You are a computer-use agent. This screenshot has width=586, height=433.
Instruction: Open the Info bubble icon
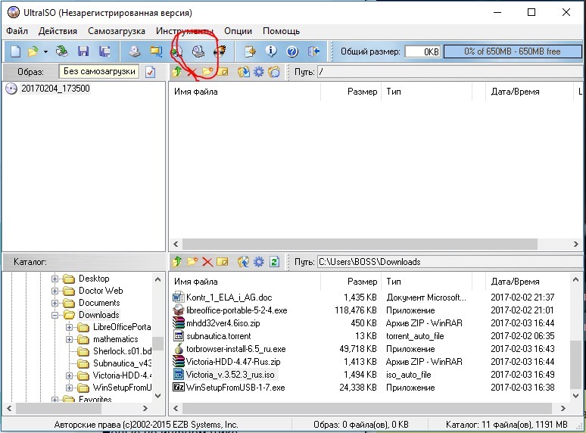(271, 51)
